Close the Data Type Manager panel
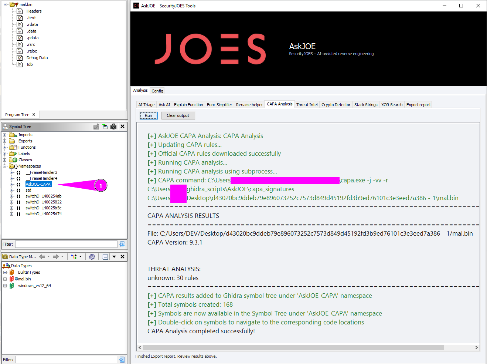Viewport: 487px width, 364px height. pos(123,257)
